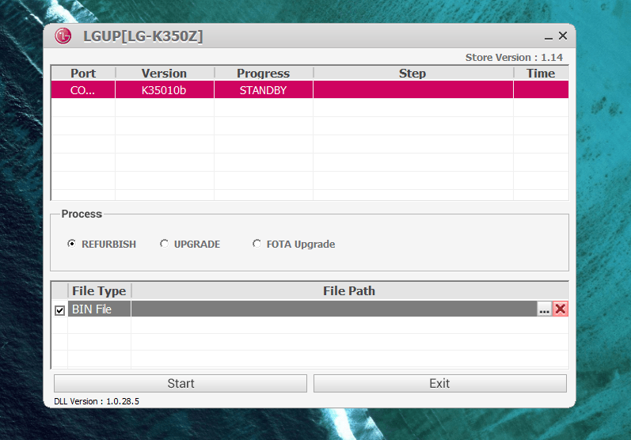
Task: Click the BIN File type cell
Action: (100, 309)
